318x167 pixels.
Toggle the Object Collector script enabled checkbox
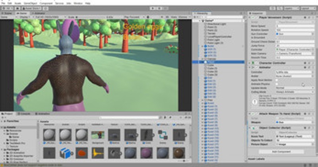[x=256, y=128]
